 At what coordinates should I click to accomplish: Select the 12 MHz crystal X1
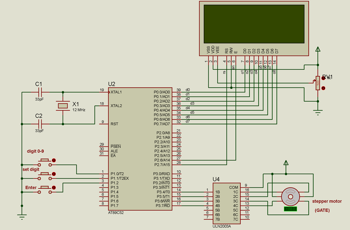pos(62,105)
